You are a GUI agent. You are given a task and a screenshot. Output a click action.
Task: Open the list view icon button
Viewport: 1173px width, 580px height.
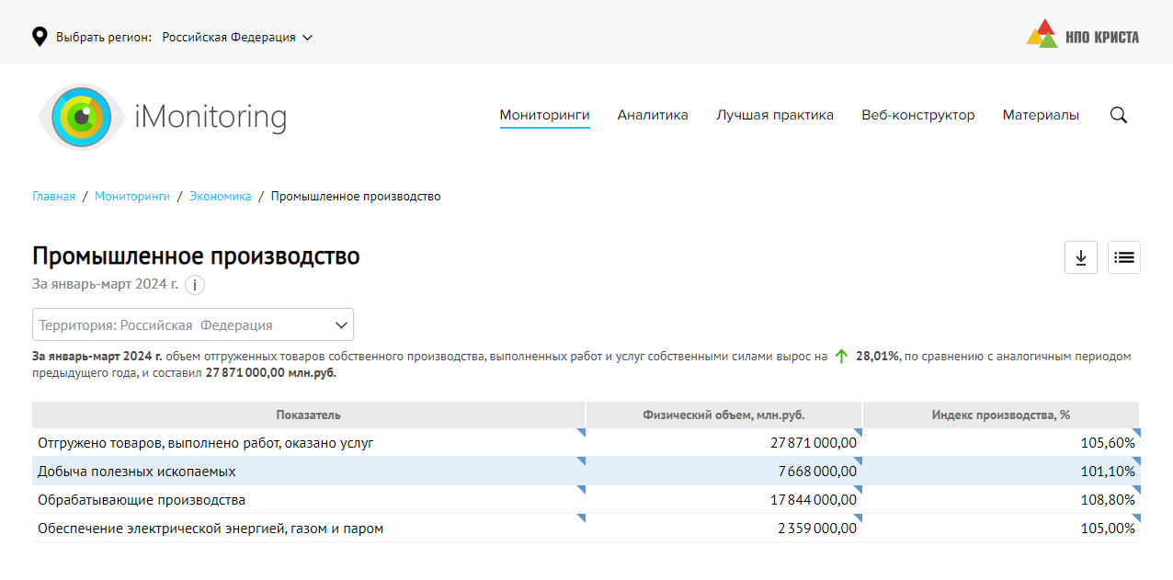1123,257
